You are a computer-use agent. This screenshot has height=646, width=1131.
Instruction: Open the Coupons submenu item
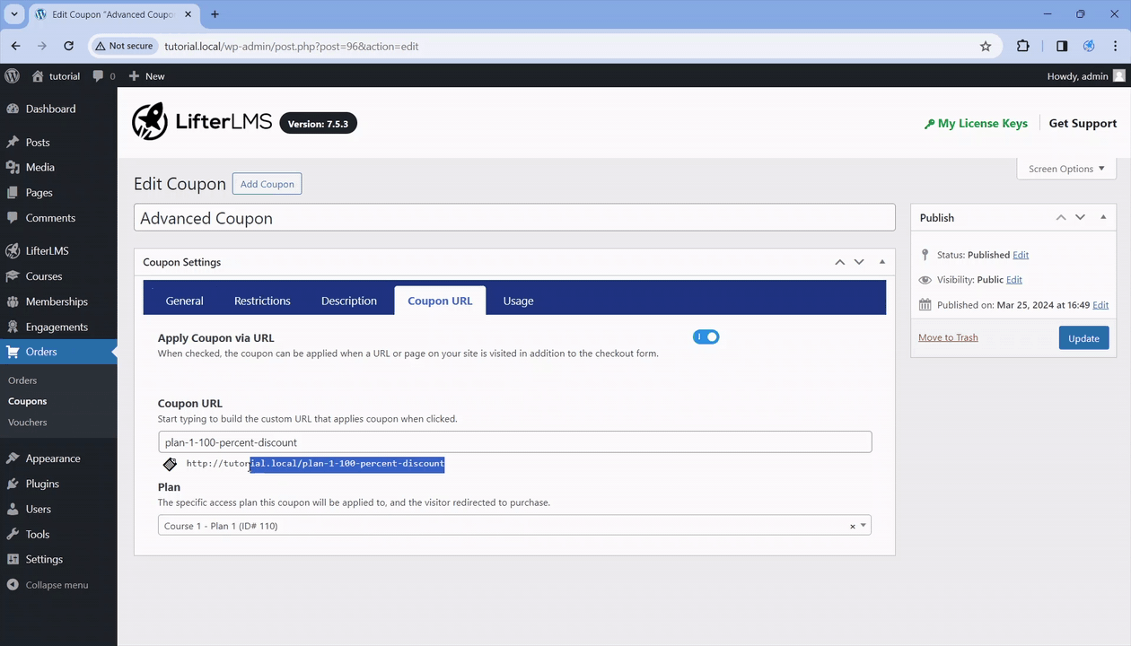click(x=27, y=401)
